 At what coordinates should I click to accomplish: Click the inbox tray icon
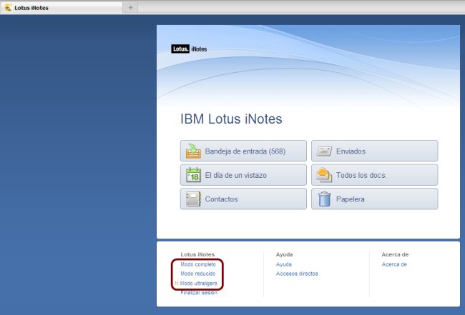click(193, 151)
